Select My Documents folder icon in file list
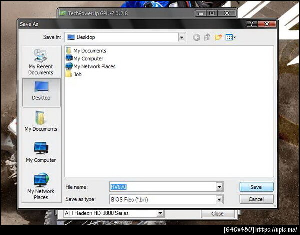The image size is (300, 235). coord(69,50)
